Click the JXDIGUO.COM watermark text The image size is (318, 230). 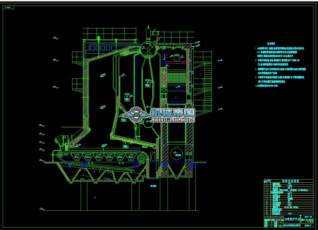(x=172, y=120)
